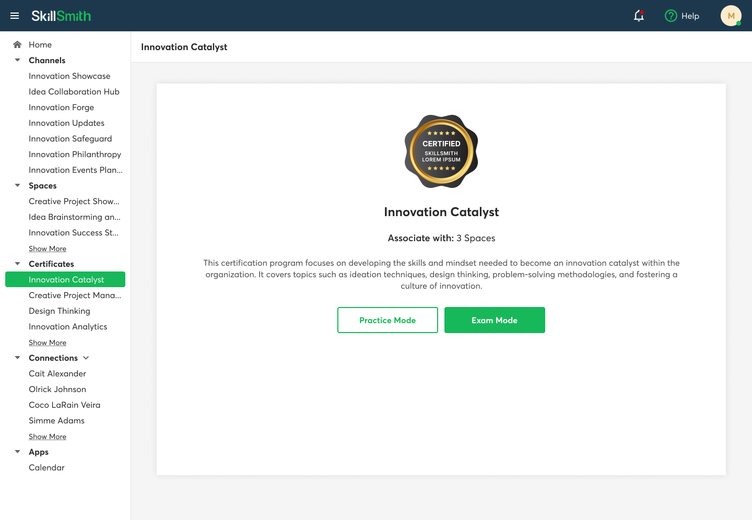Open Idea Collaboration Hub channel

[74, 91]
